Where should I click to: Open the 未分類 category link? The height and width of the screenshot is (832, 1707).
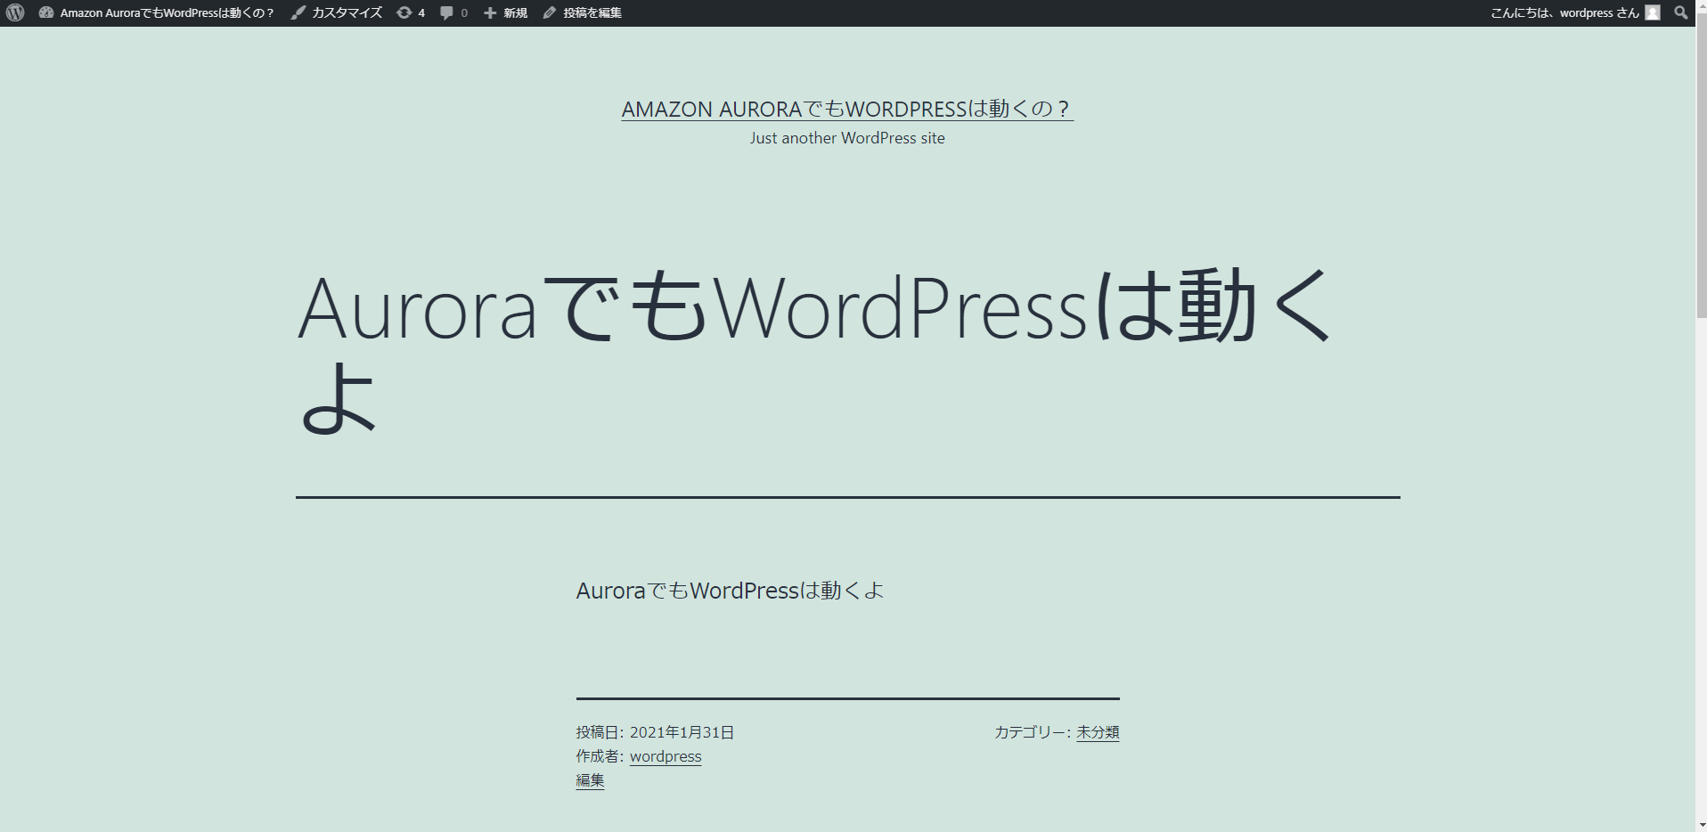pos(1097,731)
